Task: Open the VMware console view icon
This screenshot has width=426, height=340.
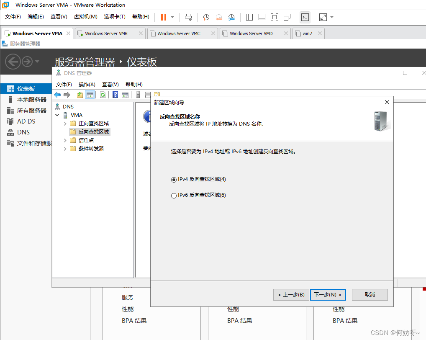Action: (x=305, y=17)
